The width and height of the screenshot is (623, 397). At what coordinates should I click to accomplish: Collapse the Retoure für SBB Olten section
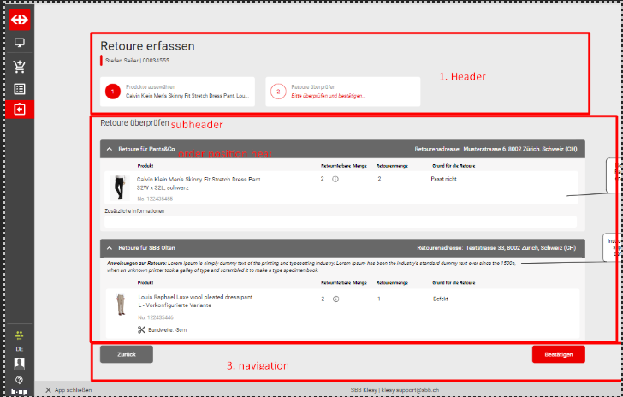[x=110, y=248]
